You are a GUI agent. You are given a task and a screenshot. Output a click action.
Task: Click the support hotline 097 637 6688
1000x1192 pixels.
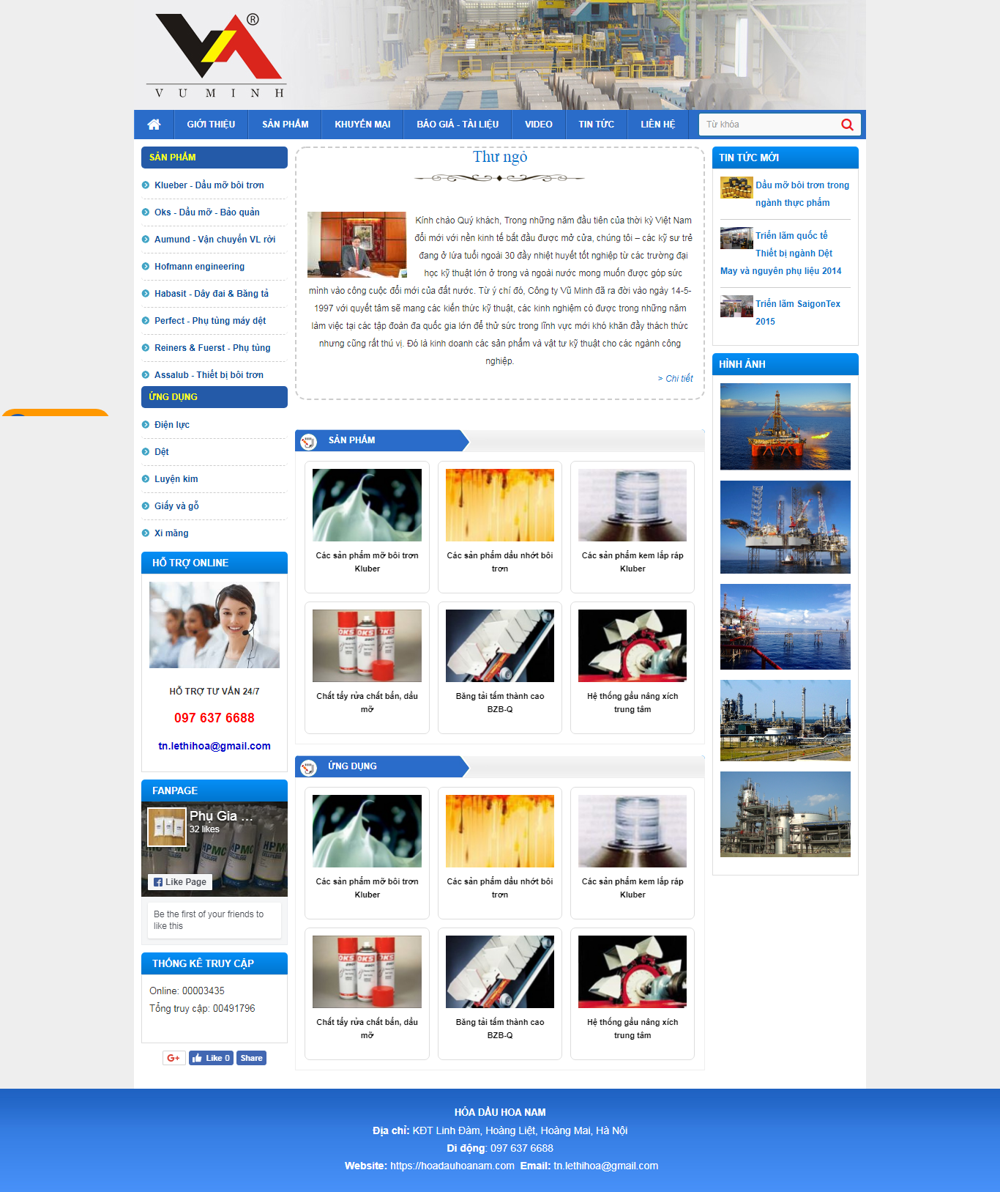tap(214, 718)
